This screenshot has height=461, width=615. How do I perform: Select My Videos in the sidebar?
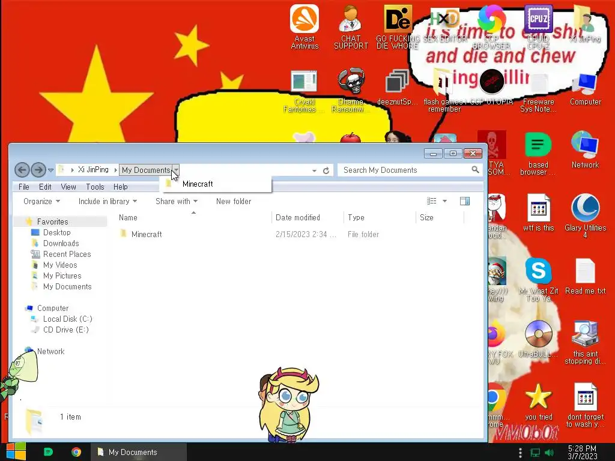pos(60,265)
